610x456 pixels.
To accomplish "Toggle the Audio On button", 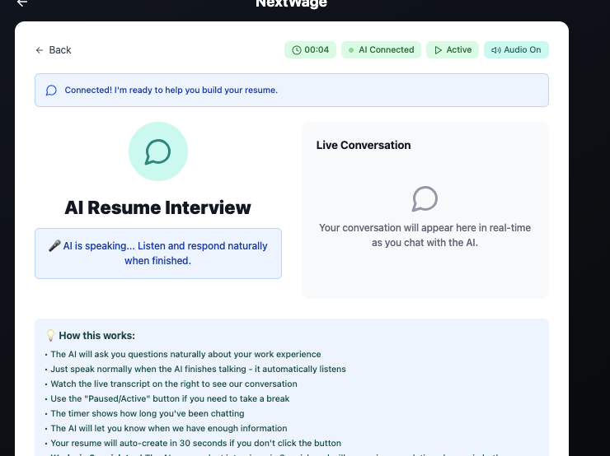I will pyautogui.click(x=516, y=49).
